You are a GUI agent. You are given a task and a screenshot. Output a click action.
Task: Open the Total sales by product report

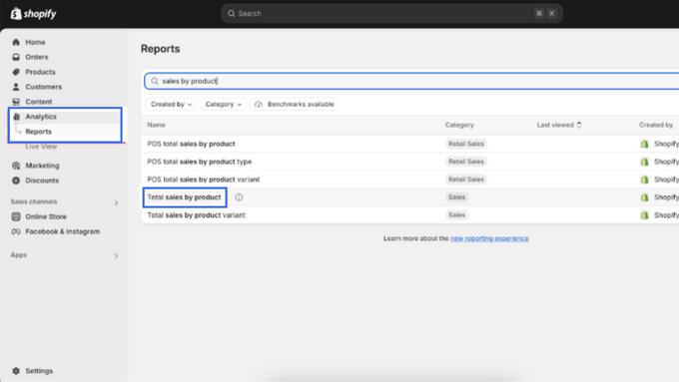click(184, 197)
